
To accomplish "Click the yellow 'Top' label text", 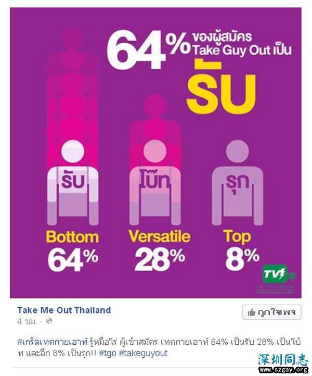I will (237, 237).
